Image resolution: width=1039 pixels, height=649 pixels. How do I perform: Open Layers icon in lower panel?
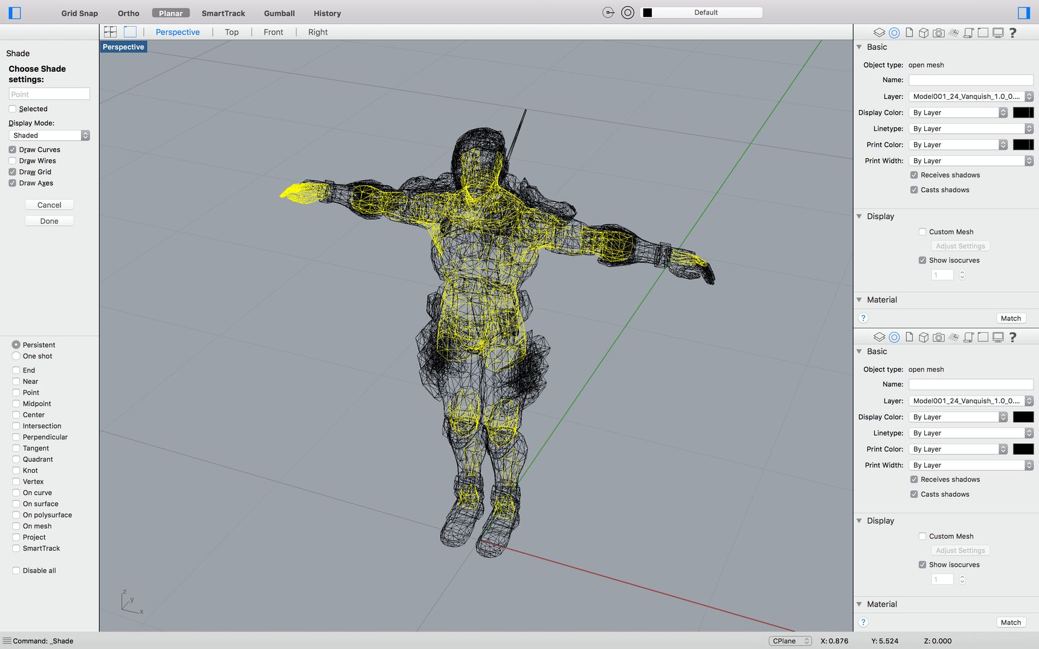click(x=880, y=337)
